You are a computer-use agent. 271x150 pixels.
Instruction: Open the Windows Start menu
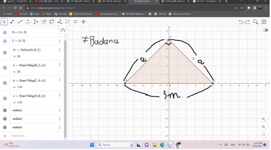click(x=92, y=145)
